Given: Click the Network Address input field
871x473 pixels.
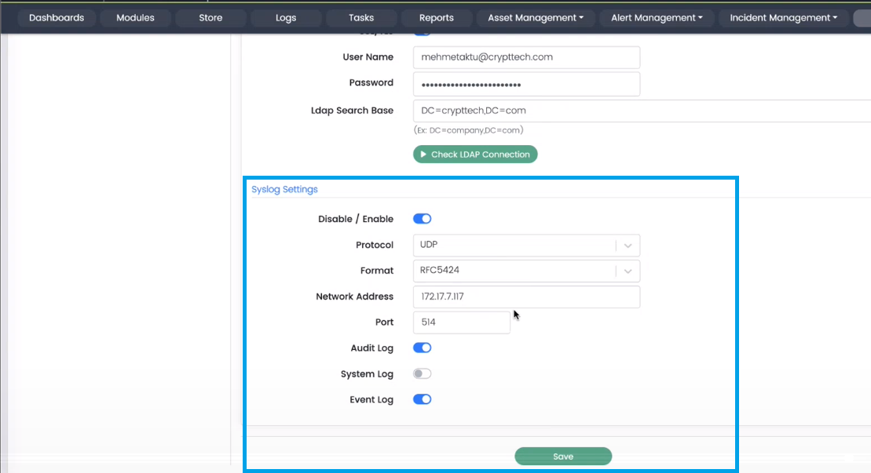Looking at the screenshot, I should coord(525,297).
